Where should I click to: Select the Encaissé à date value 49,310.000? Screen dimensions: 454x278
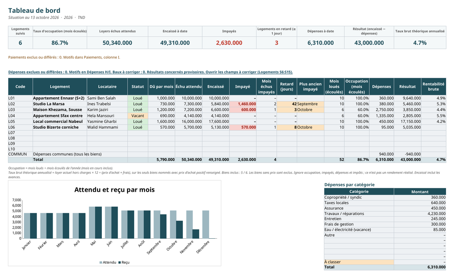[x=175, y=43]
